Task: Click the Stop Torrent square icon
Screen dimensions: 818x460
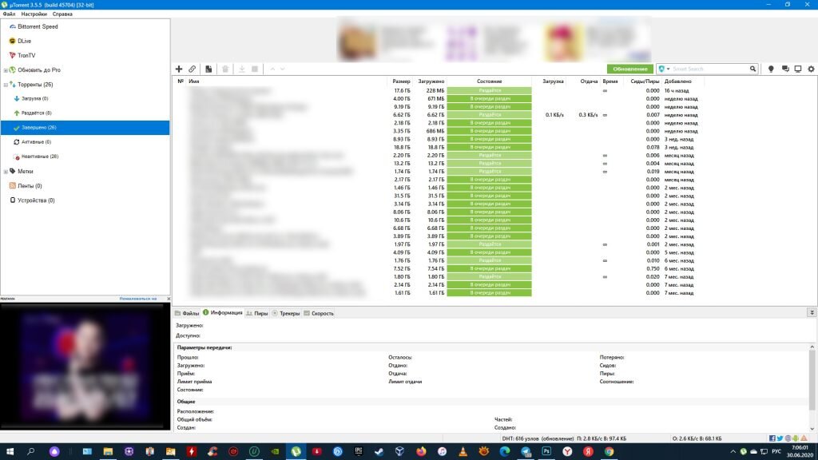Action: click(x=255, y=69)
